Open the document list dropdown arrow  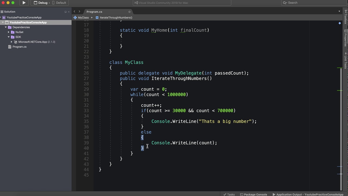[x=339, y=11]
